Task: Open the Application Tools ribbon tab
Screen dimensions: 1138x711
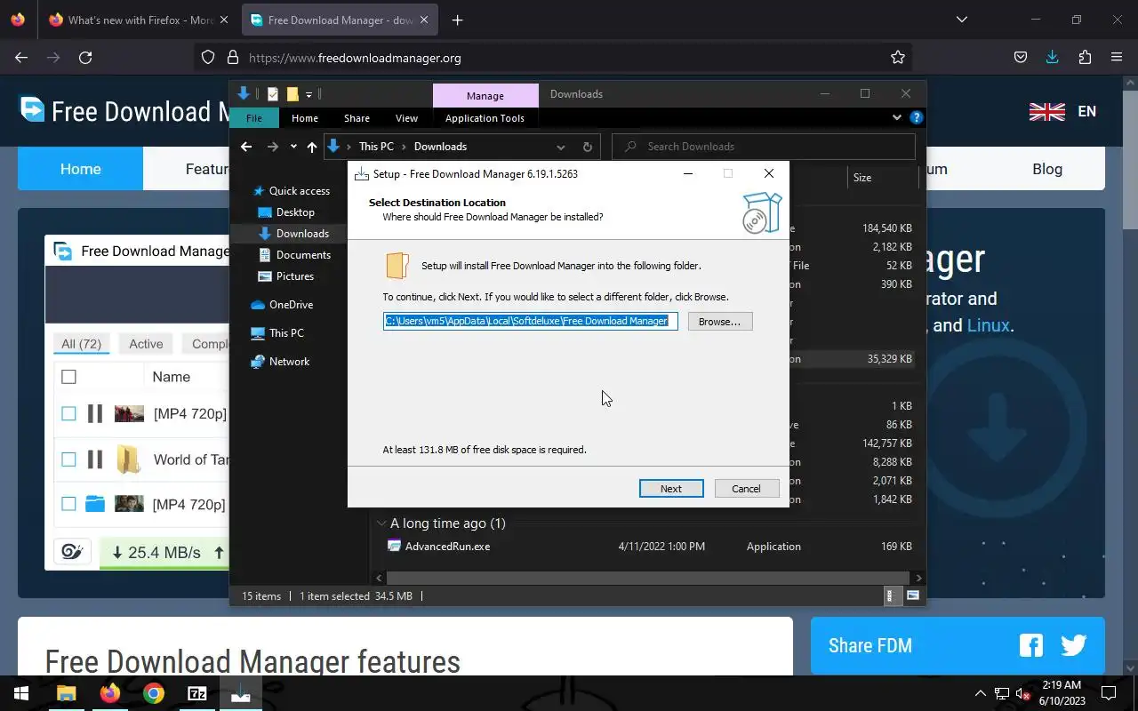Action: click(485, 118)
